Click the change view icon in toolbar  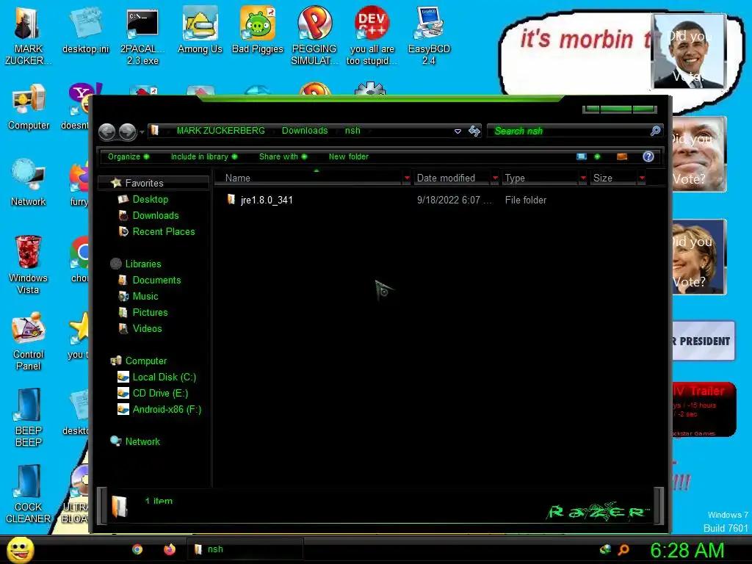582,156
